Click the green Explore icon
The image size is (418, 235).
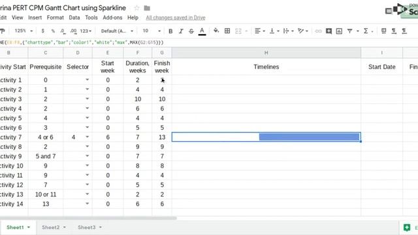click(406, 227)
